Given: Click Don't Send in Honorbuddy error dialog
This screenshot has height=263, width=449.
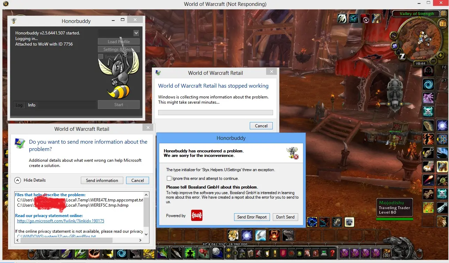Looking at the screenshot, I should pyautogui.click(x=285, y=217).
